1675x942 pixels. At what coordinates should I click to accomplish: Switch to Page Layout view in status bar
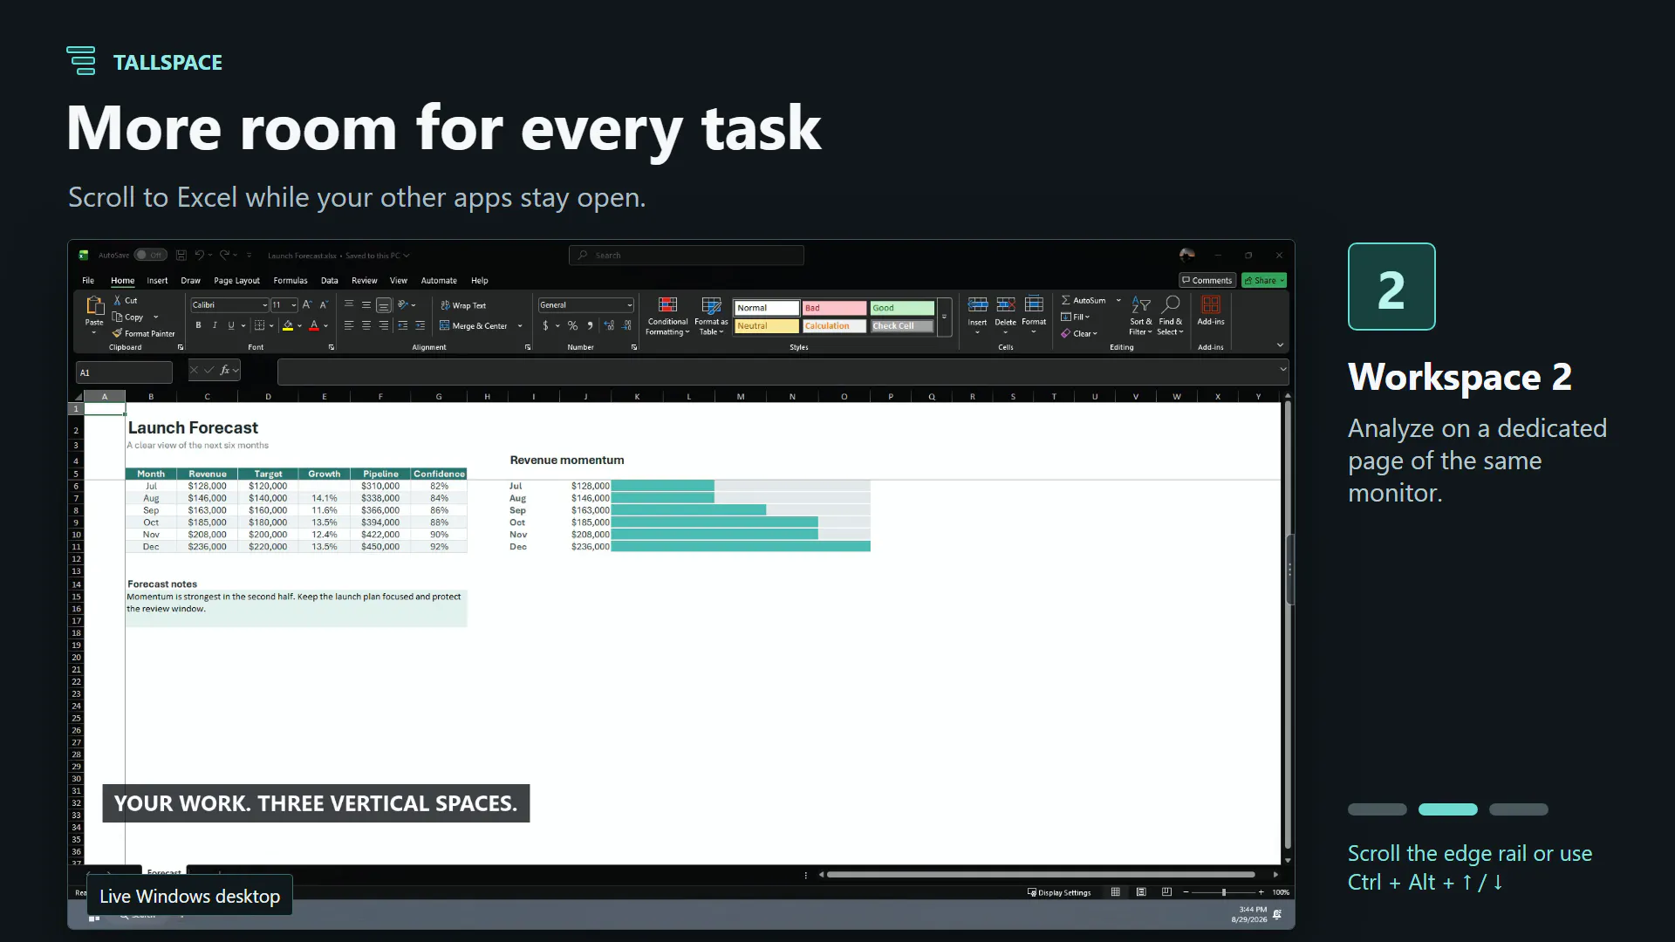(x=1141, y=892)
